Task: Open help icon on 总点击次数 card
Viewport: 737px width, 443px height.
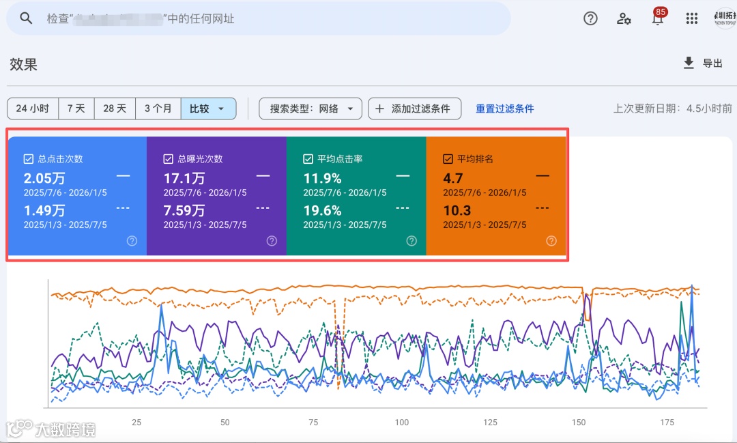Action: point(132,241)
